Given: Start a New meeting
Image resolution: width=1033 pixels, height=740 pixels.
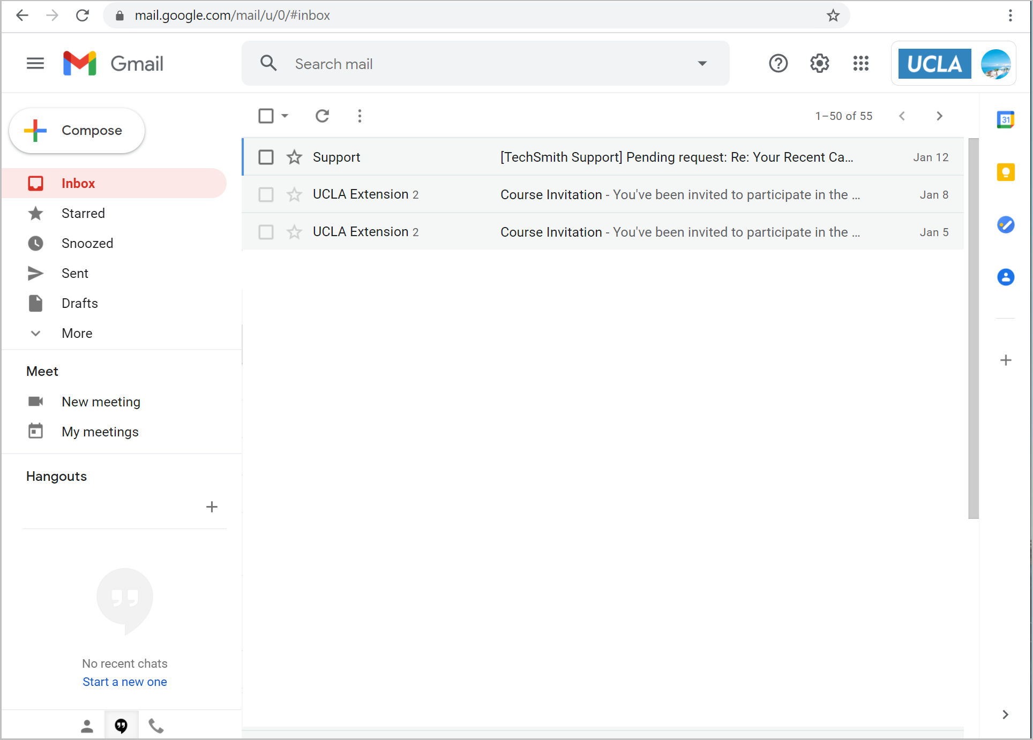Looking at the screenshot, I should pos(101,402).
